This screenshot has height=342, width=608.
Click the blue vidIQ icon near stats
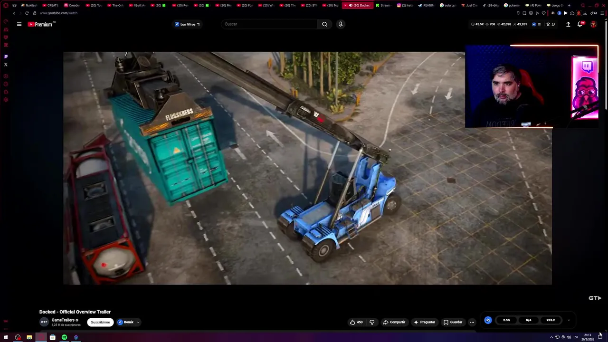(x=488, y=320)
